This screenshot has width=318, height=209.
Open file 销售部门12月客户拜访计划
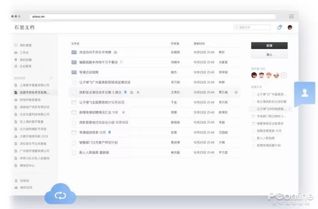pos(99,143)
